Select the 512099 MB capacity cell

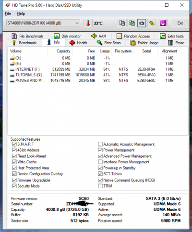pyautogui.click(x=61, y=69)
